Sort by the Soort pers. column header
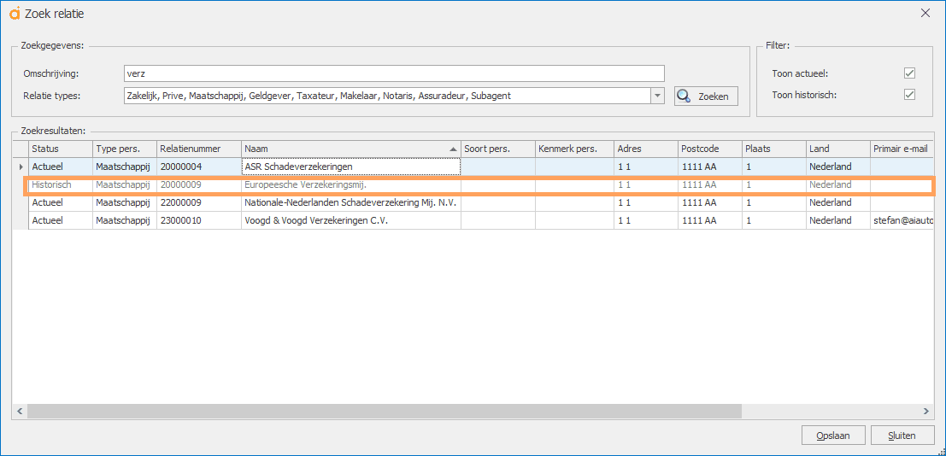 498,149
